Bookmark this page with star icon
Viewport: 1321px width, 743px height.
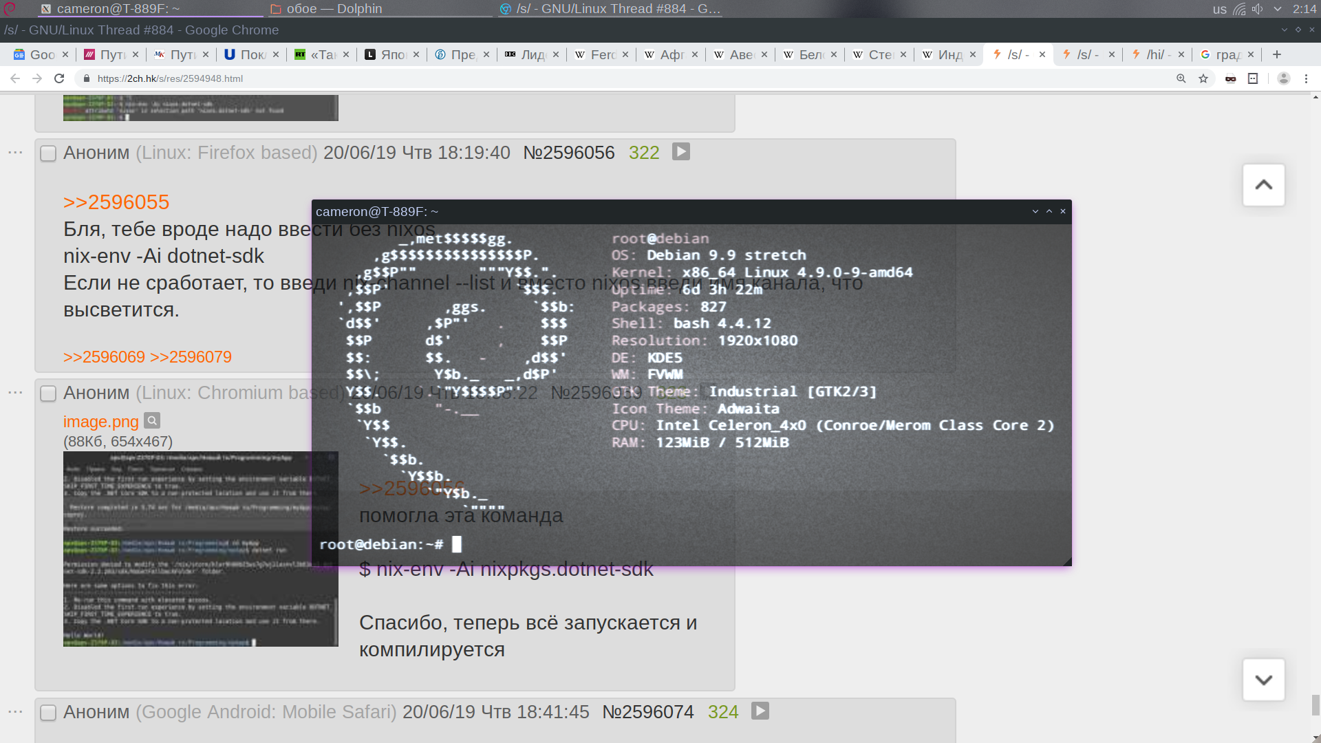click(x=1203, y=78)
